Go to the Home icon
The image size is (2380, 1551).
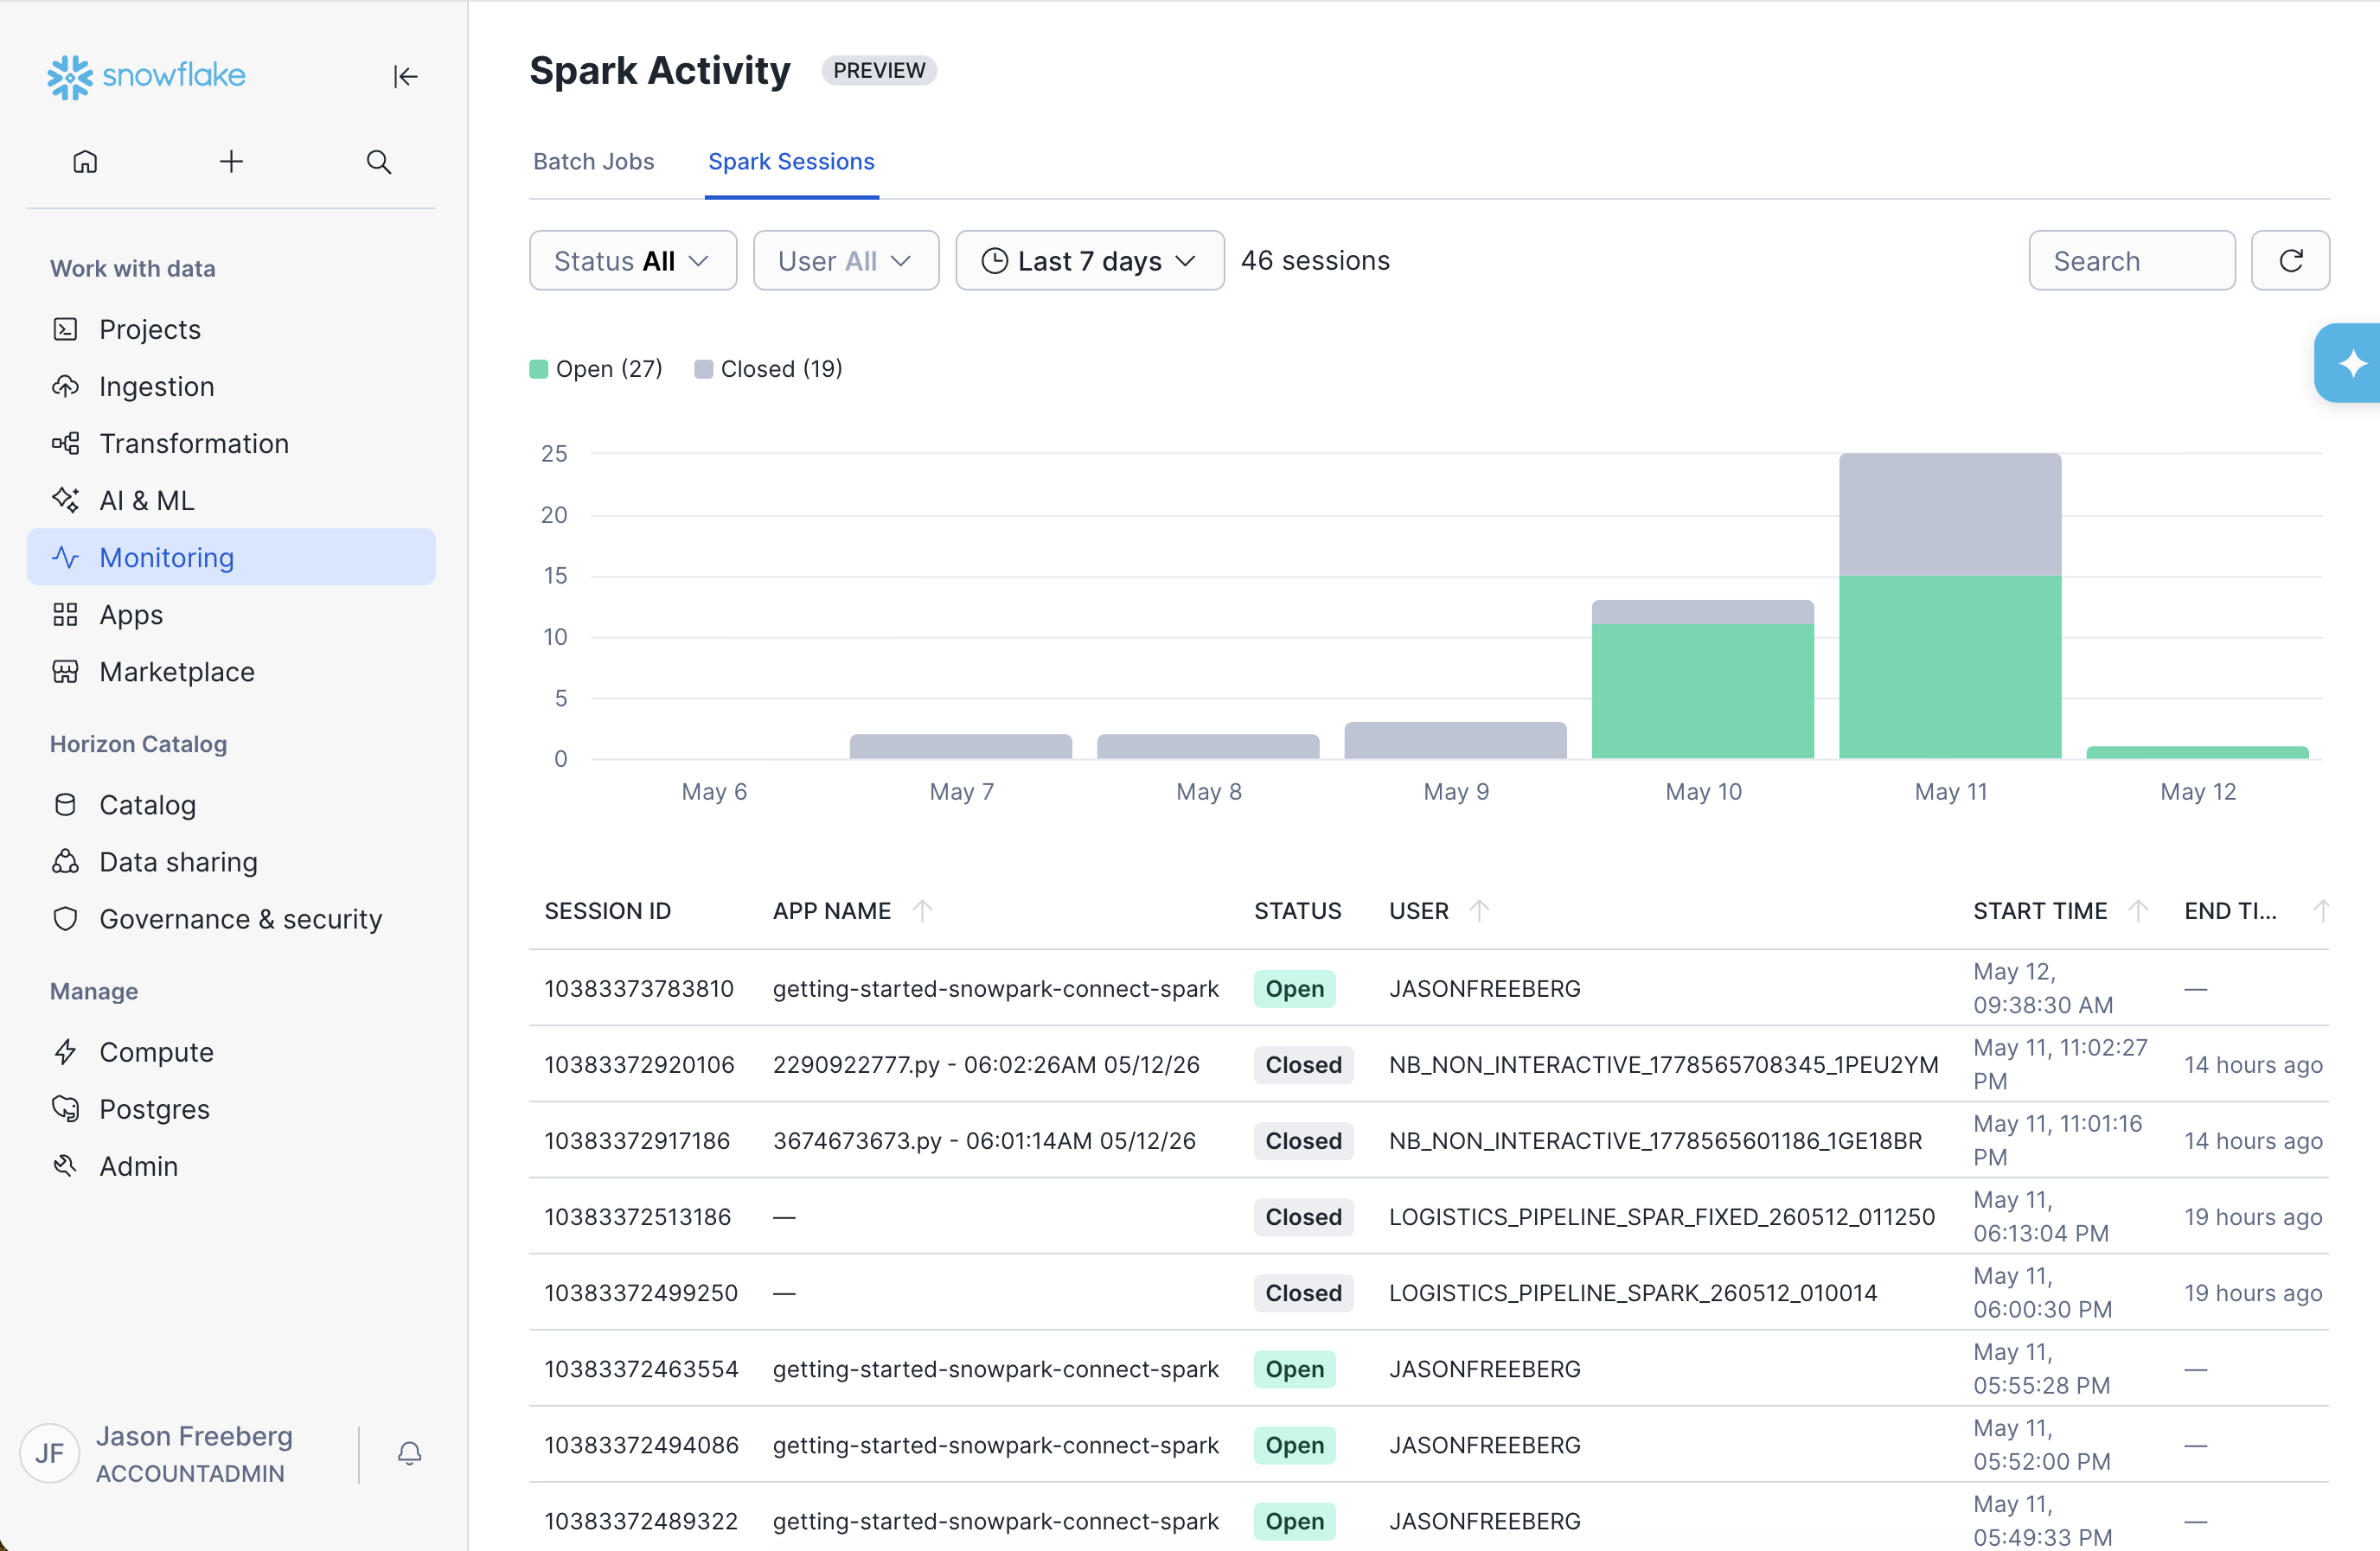85,161
